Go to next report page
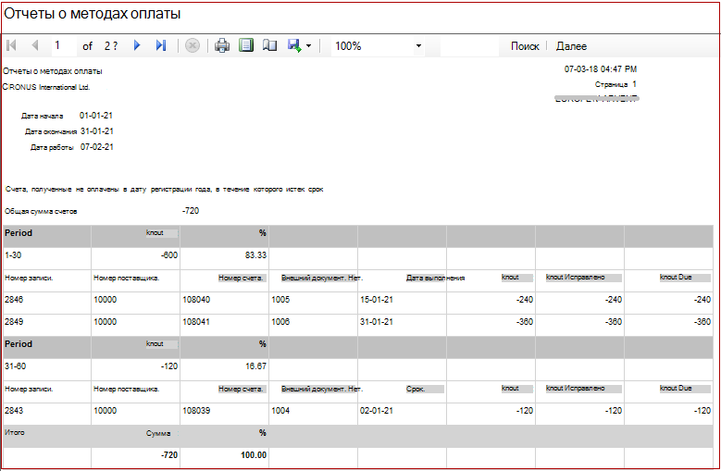This screenshot has width=721, height=471. point(137,45)
